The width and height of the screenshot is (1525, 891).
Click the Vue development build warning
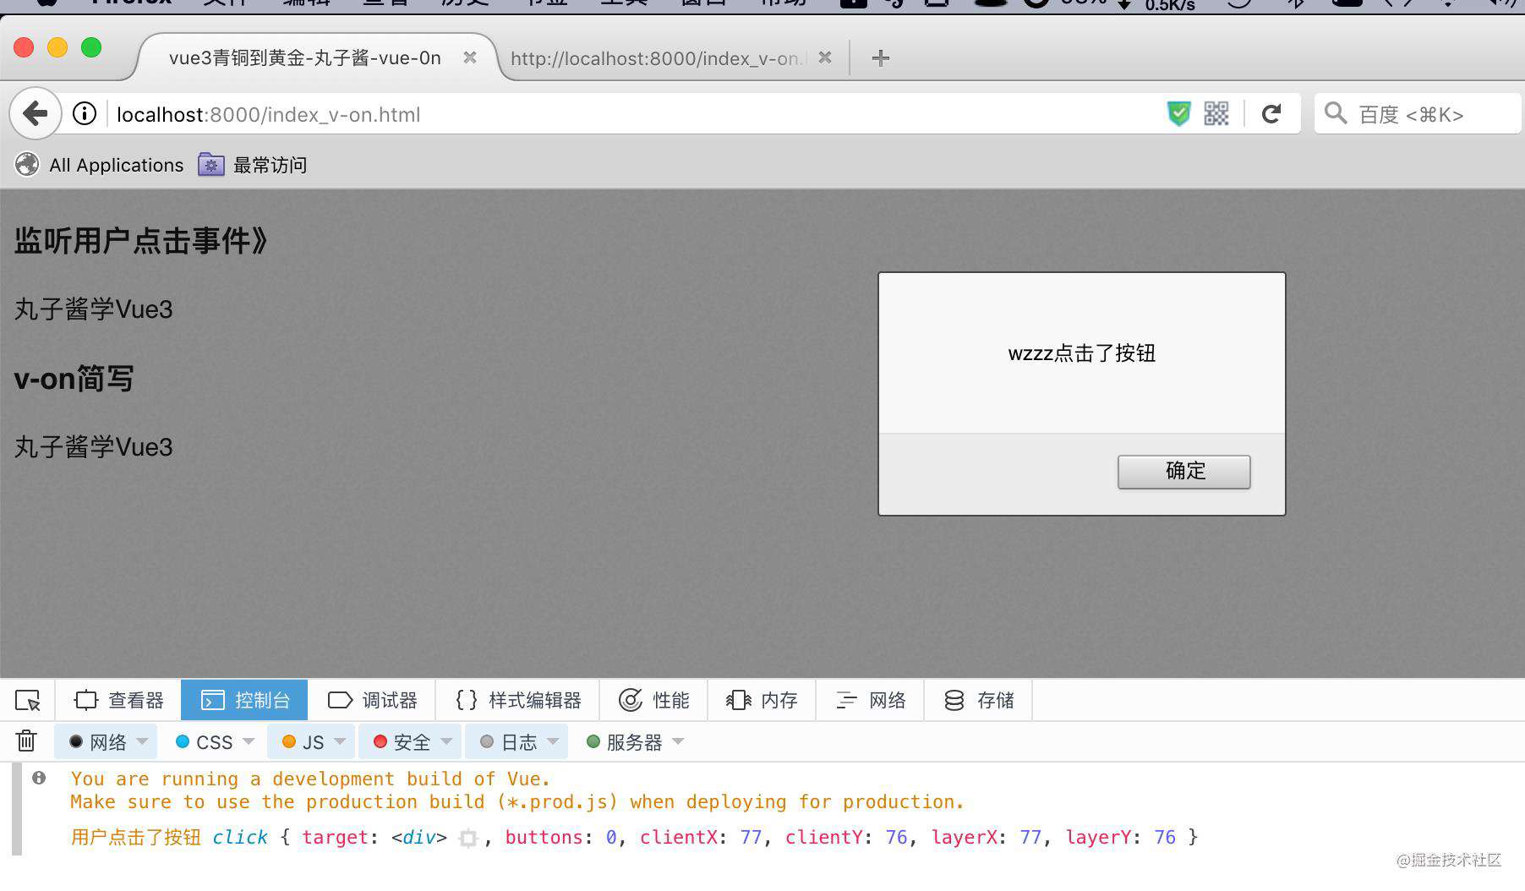[517, 790]
